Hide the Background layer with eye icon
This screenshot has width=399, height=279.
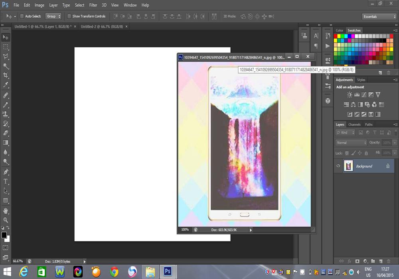338,166
